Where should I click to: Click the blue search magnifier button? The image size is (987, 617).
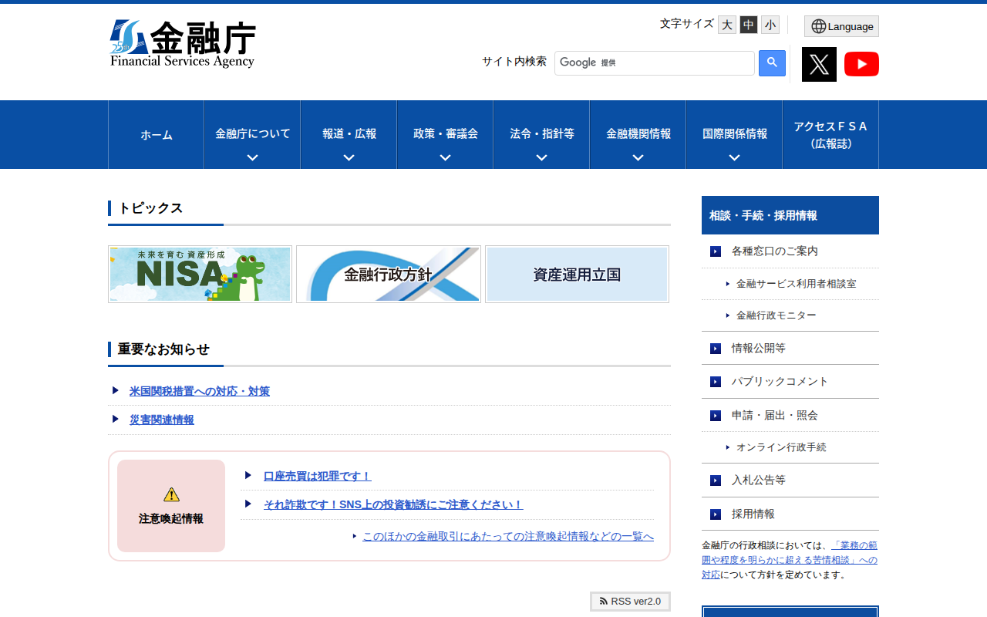[772, 63]
